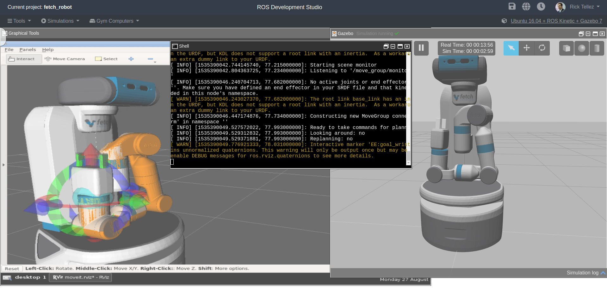
Task: Close the Shell window
Action: (407, 46)
